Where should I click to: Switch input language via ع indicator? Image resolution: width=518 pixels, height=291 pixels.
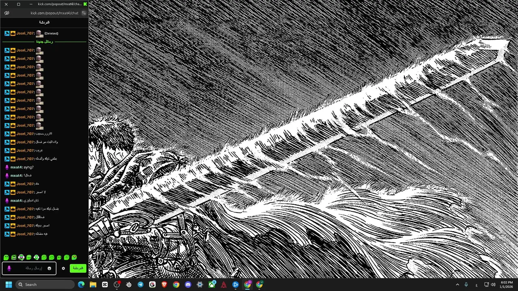[x=476, y=285]
